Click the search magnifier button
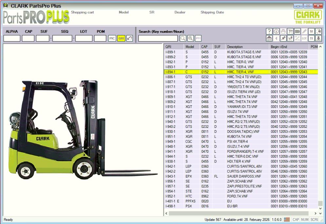The image size is (326, 224). (x=184, y=38)
